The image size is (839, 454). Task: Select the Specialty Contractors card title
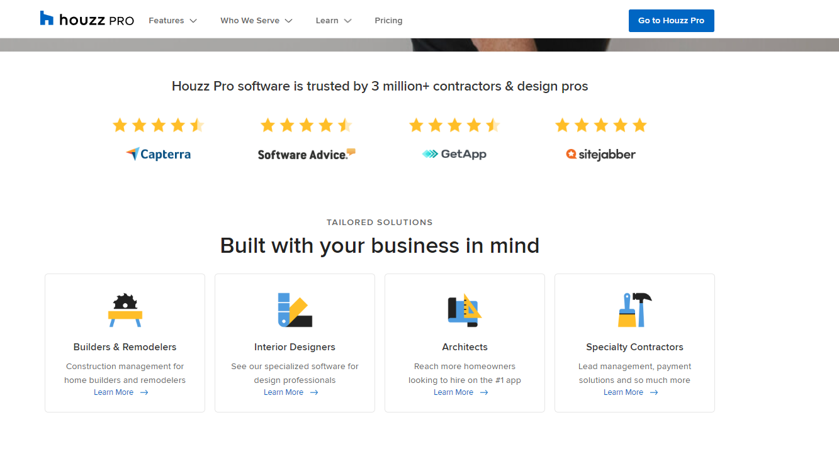point(634,347)
